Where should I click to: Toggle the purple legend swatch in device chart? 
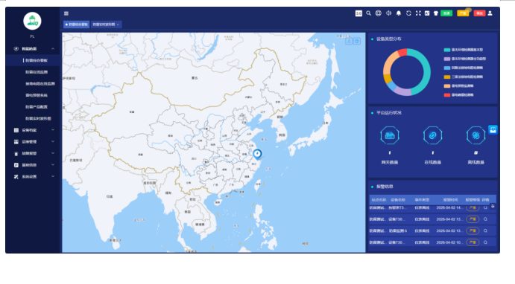click(446, 59)
